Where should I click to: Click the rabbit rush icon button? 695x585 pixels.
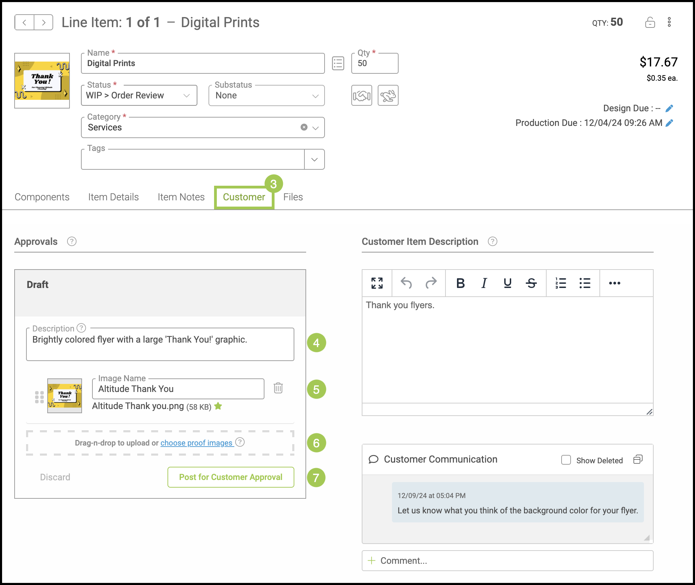pos(388,95)
